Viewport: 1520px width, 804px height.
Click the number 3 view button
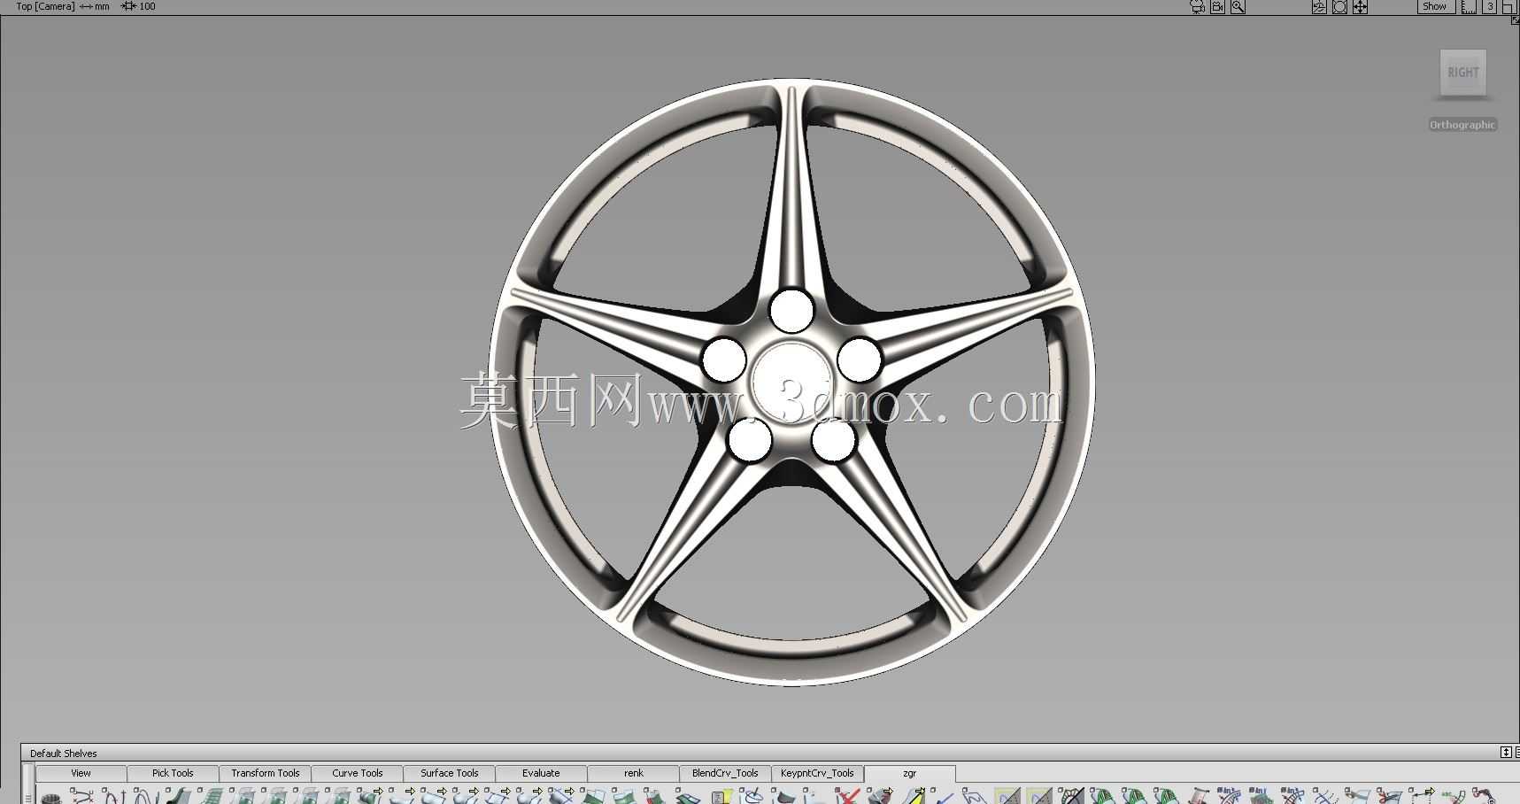pyautogui.click(x=1490, y=6)
